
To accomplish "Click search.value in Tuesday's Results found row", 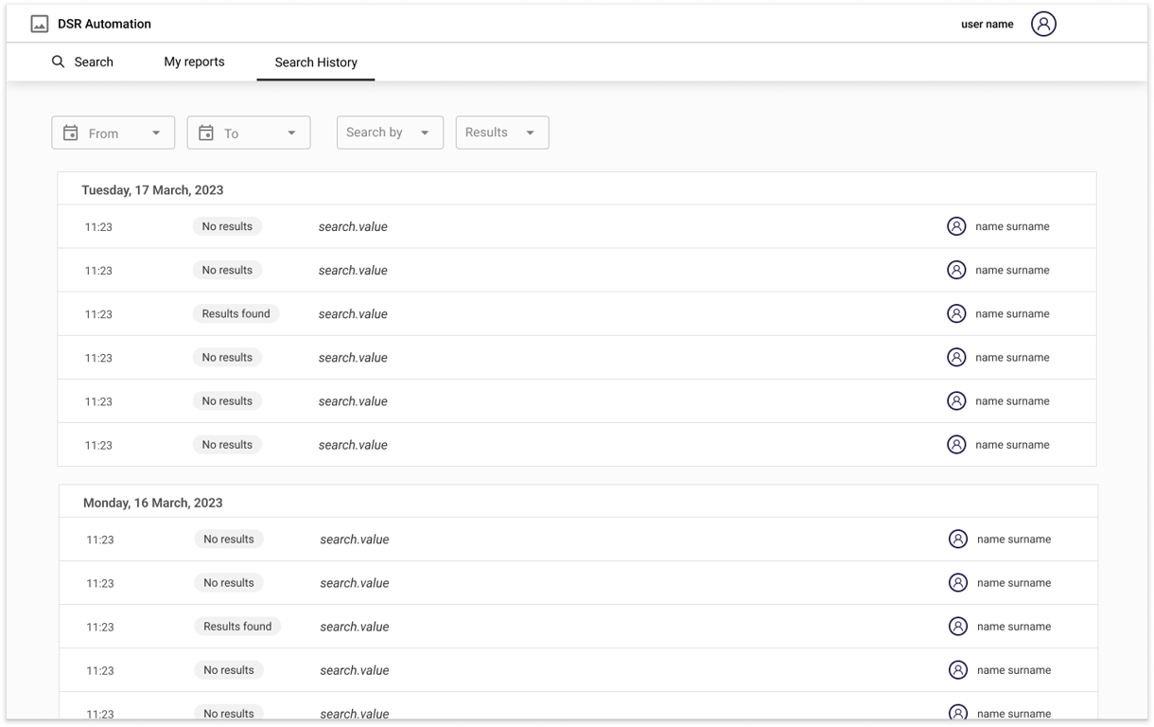I will click(353, 314).
